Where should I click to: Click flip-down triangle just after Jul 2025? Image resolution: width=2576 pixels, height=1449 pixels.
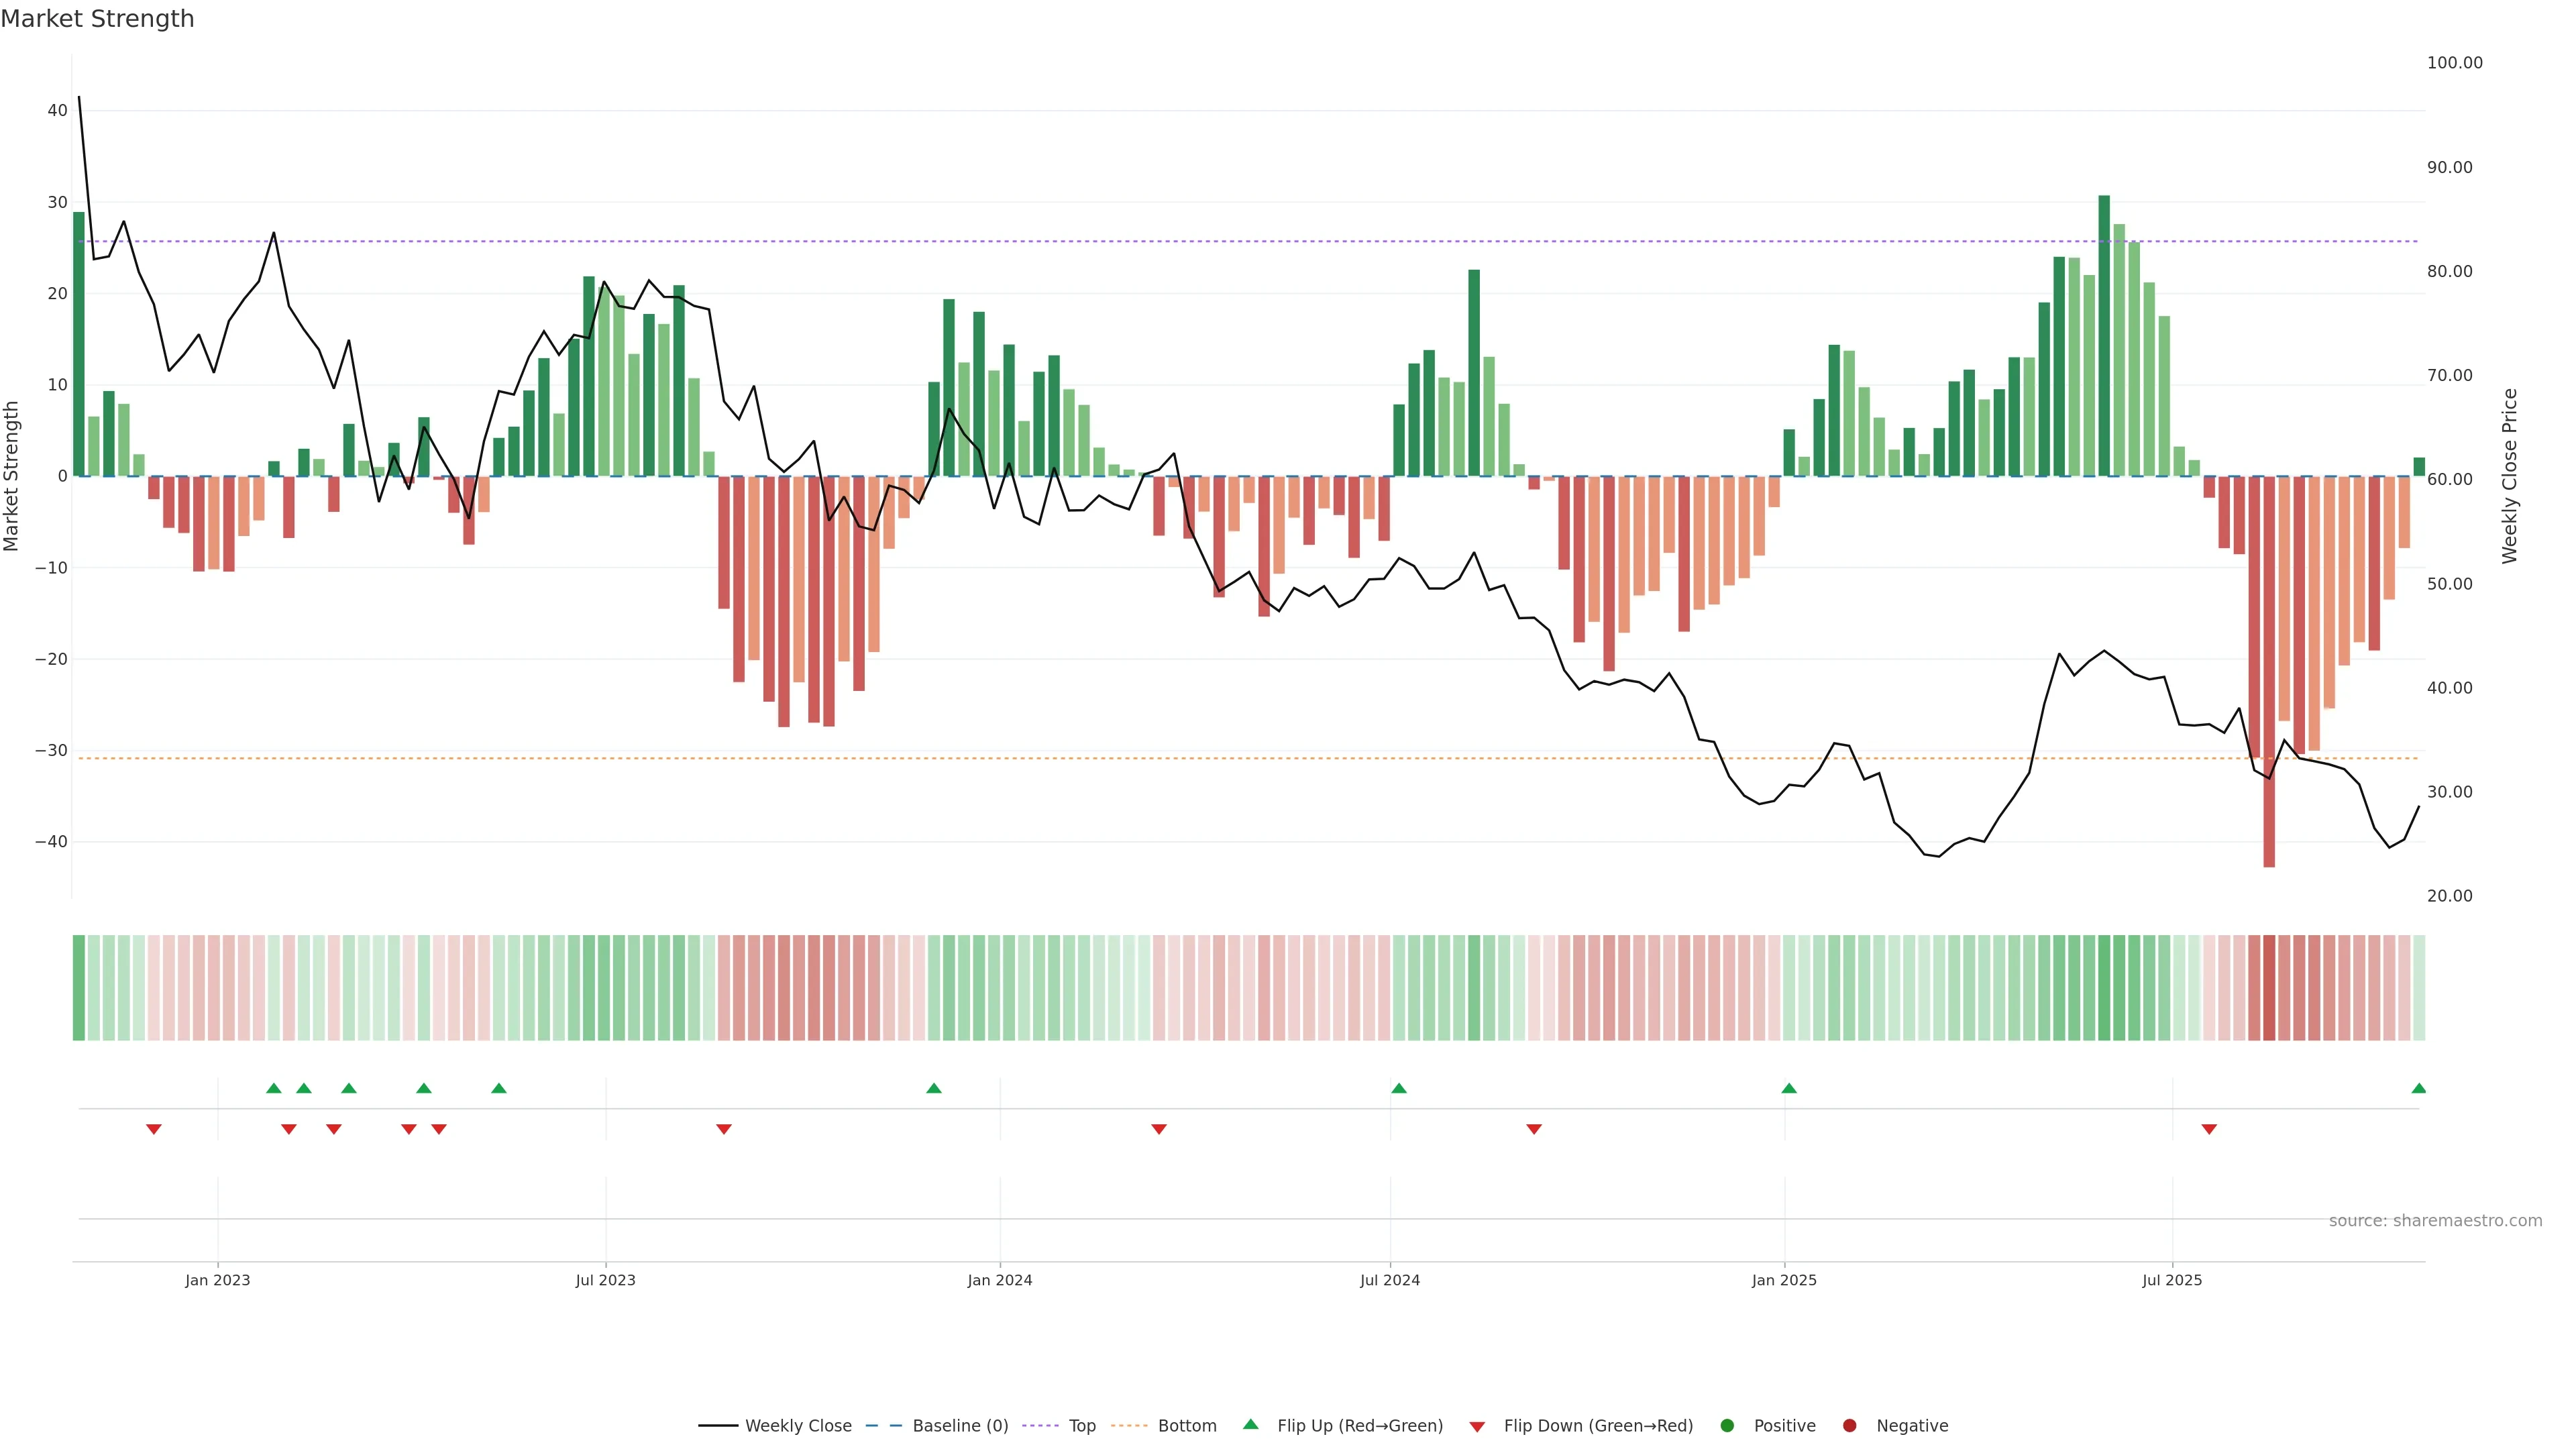(x=2209, y=1129)
